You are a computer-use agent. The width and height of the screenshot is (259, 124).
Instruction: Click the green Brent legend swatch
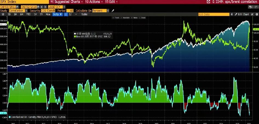pos(74,36)
